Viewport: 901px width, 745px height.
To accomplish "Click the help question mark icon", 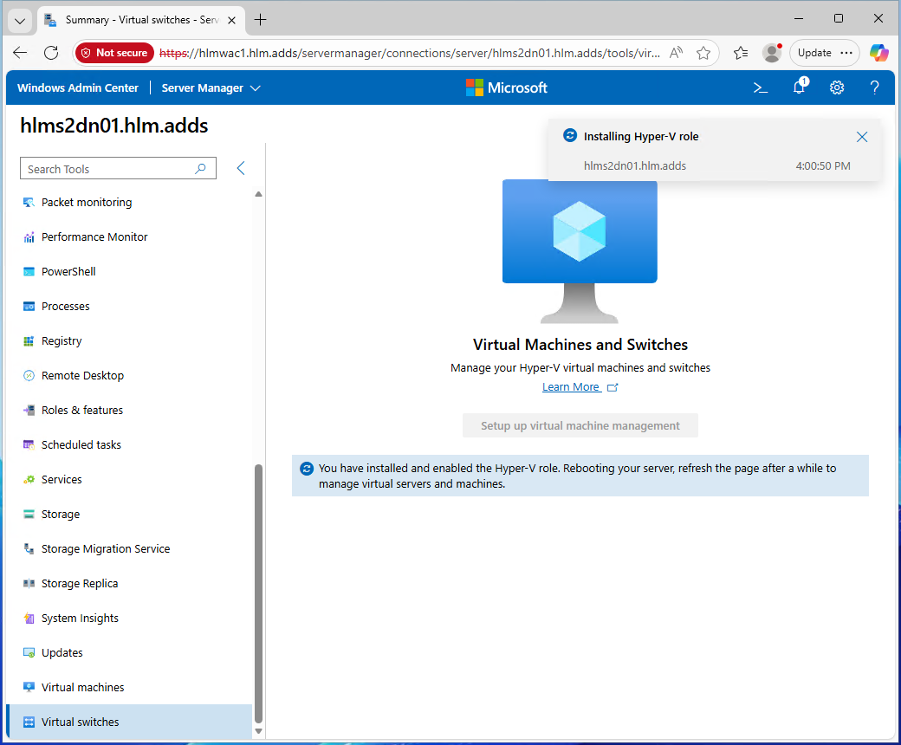I will (x=875, y=87).
